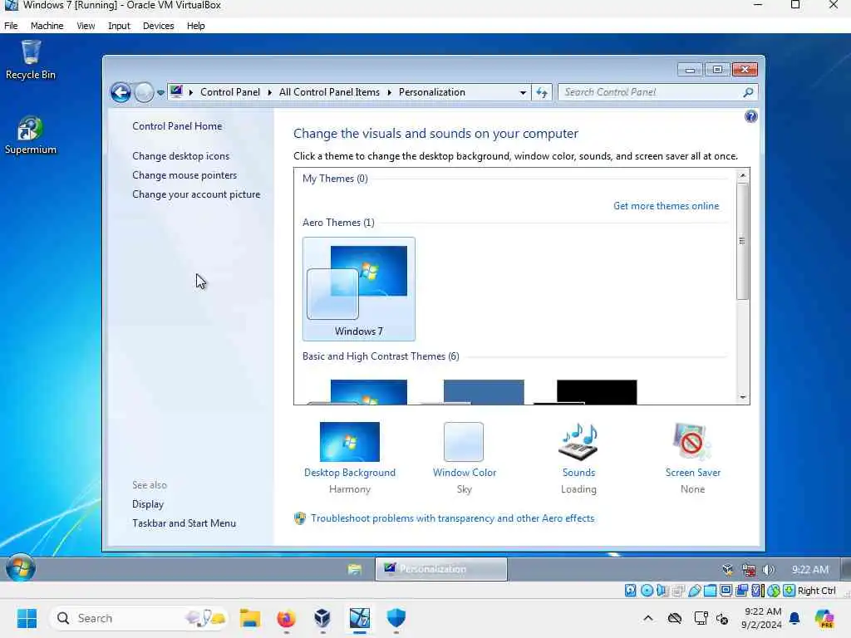This screenshot has width=851, height=638.
Task: Click the themes list scrollbar thumb
Action: (742, 241)
